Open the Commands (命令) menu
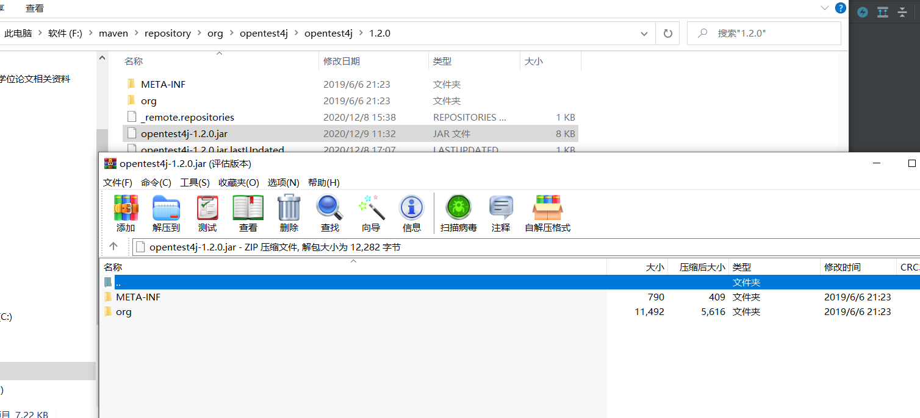Viewport: 920px width, 418px height. 156,182
